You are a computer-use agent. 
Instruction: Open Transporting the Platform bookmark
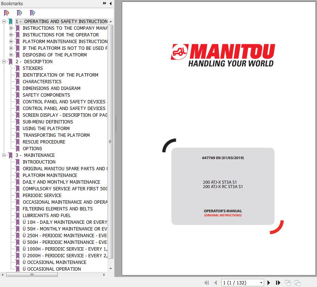click(x=56, y=135)
